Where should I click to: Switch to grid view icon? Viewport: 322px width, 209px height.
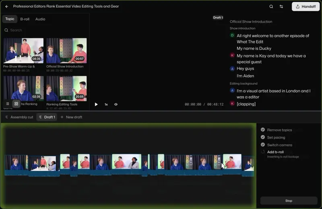pos(16,104)
